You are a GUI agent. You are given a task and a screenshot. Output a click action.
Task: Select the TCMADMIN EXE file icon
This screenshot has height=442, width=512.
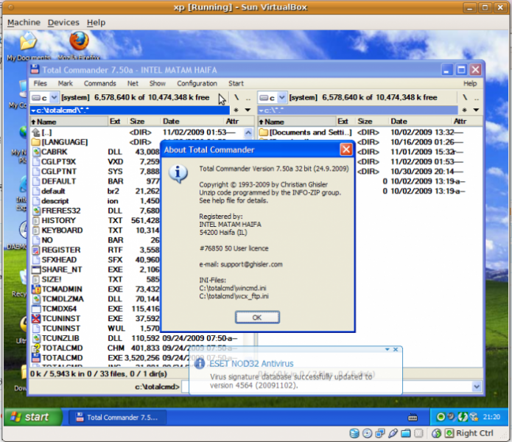(36, 289)
